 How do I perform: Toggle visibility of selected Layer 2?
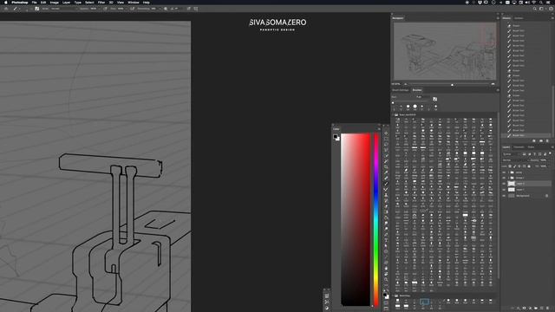(x=504, y=184)
